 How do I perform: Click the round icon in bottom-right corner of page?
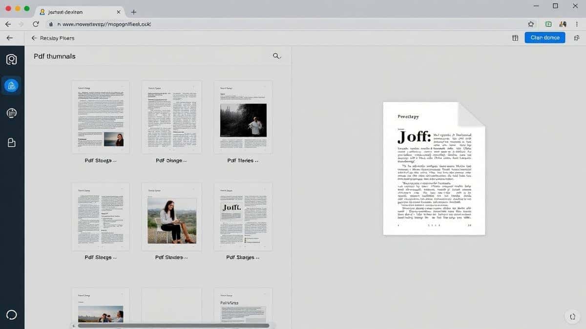tap(572, 316)
